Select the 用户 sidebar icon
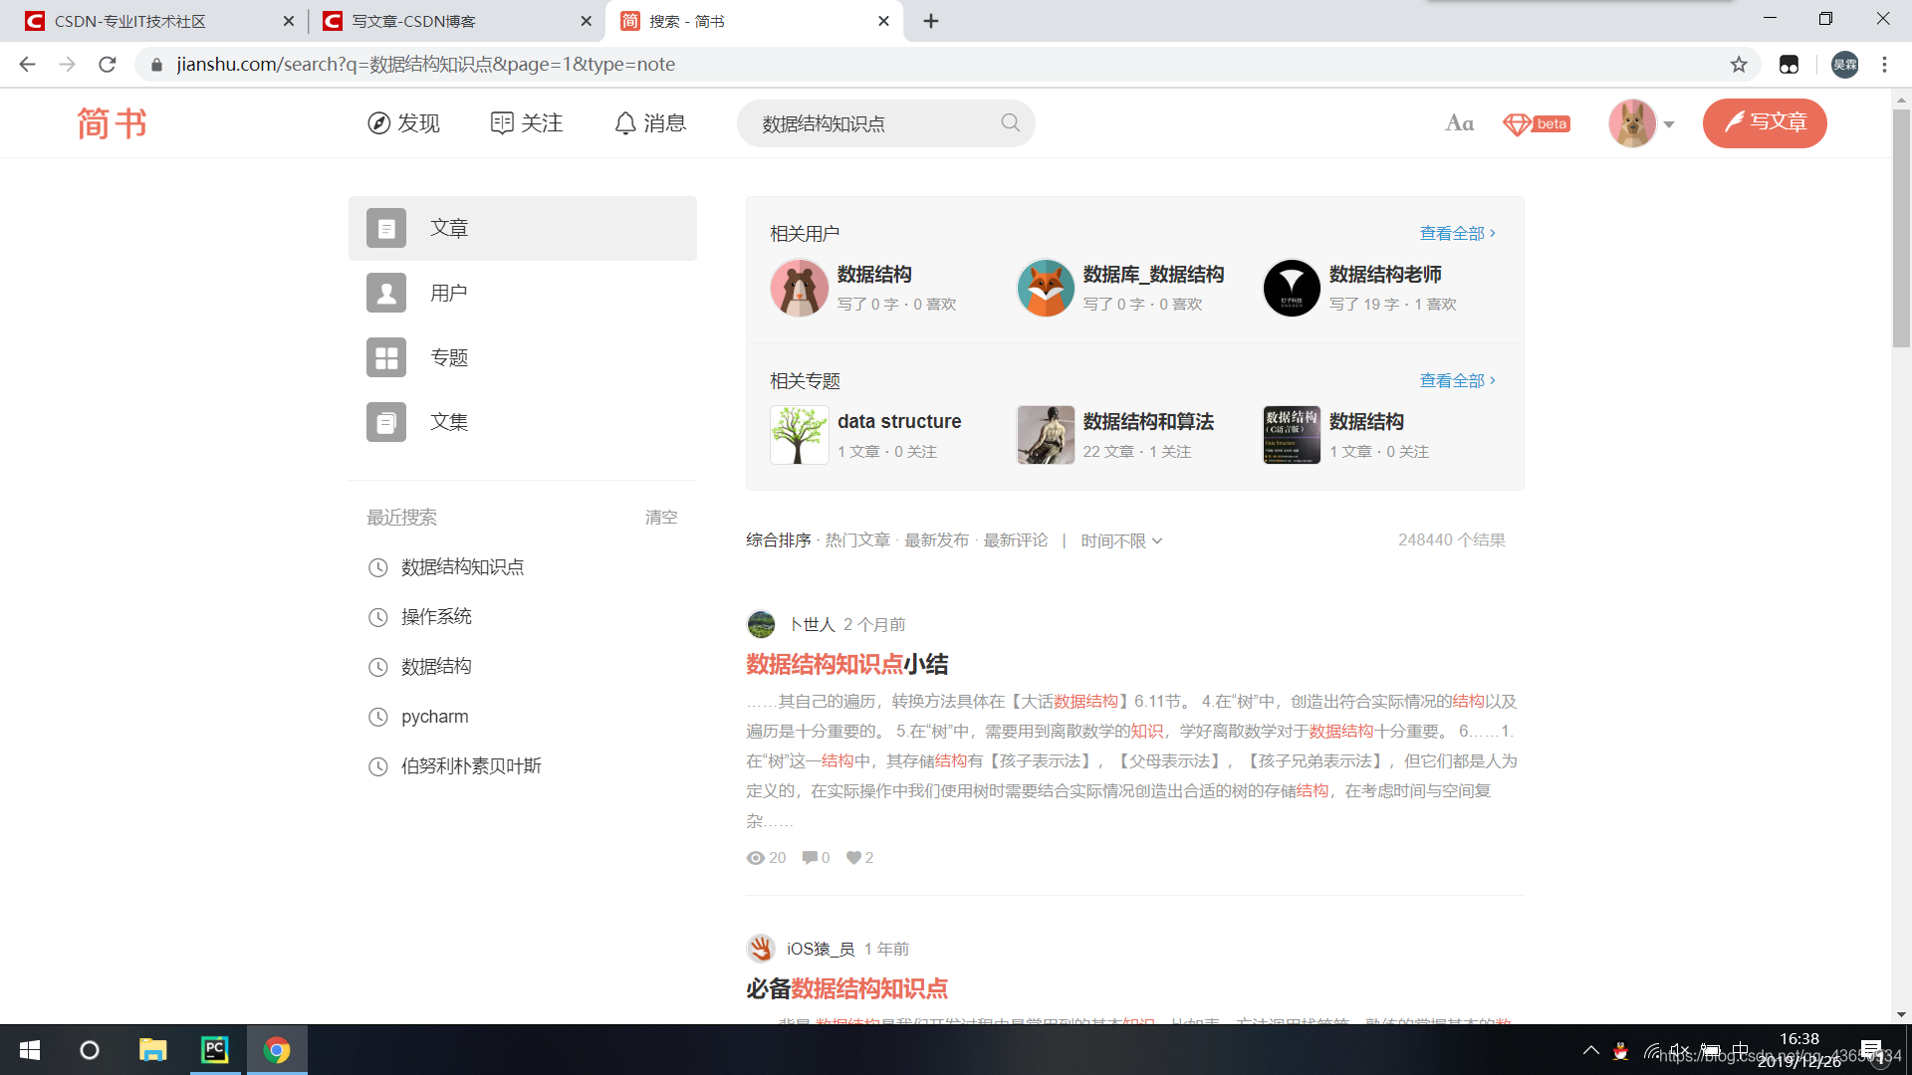The image size is (1912, 1075). [385, 293]
